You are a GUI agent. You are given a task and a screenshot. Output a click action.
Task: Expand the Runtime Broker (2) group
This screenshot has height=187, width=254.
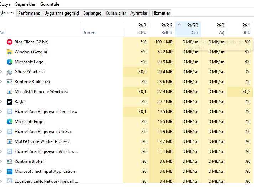coord(1,82)
